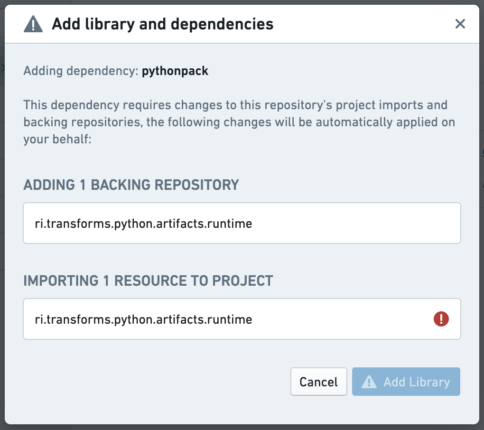Click the 'ADDING 1 BACKING REPOSITORY' heading

[131, 185]
